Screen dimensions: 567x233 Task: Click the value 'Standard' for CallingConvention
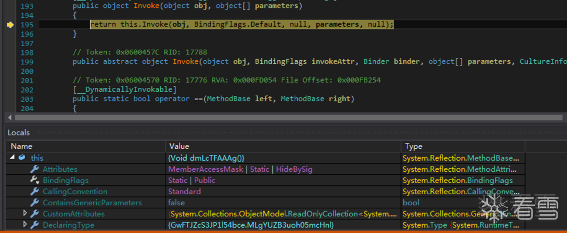point(184,192)
